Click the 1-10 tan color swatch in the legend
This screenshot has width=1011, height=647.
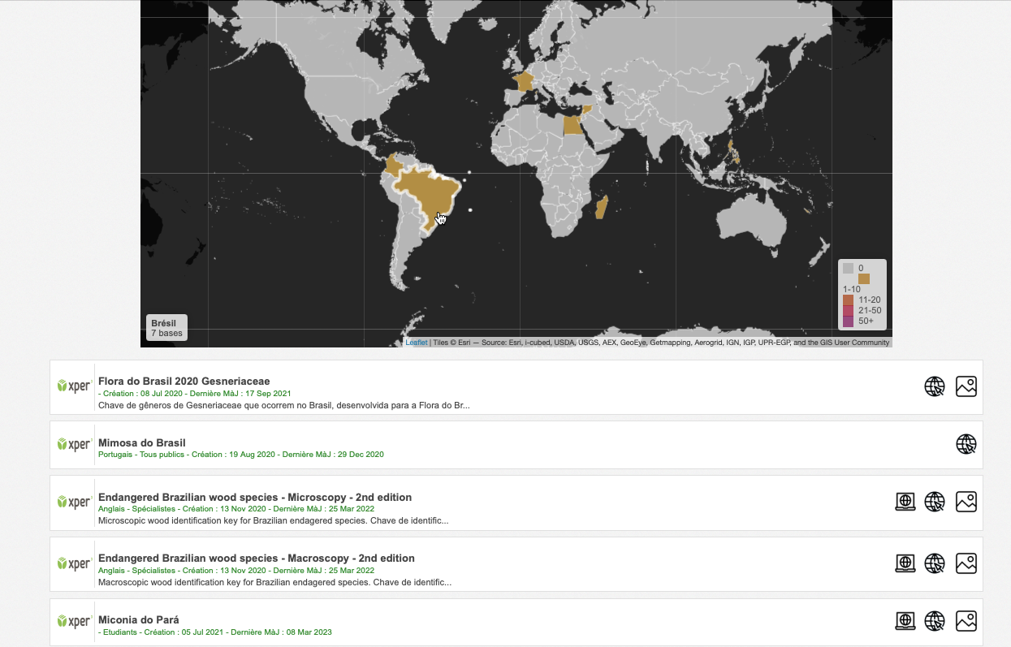coord(863,278)
